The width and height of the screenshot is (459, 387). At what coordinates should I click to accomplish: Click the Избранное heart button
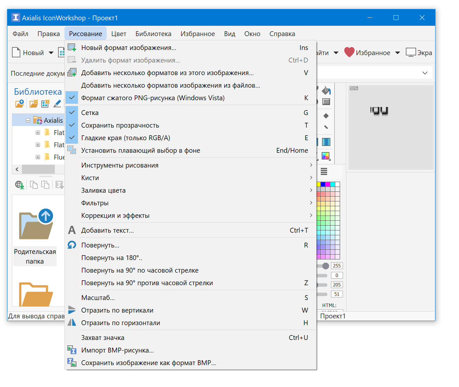point(349,52)
